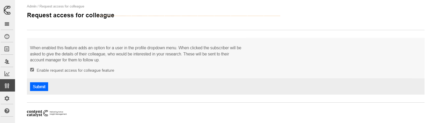Open the users icon in sidebar
Screen dimensions: 425x123
click(7, 61)
